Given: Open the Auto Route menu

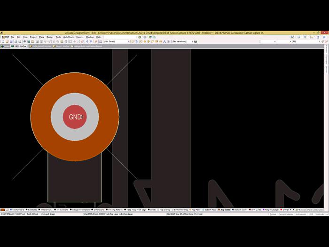Looking at the screenshot, I should coord(69,37).
